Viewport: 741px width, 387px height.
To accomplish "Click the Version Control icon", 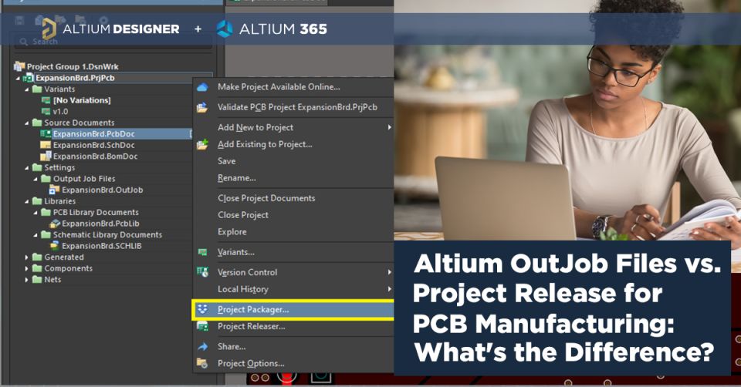I will point(202,272).
